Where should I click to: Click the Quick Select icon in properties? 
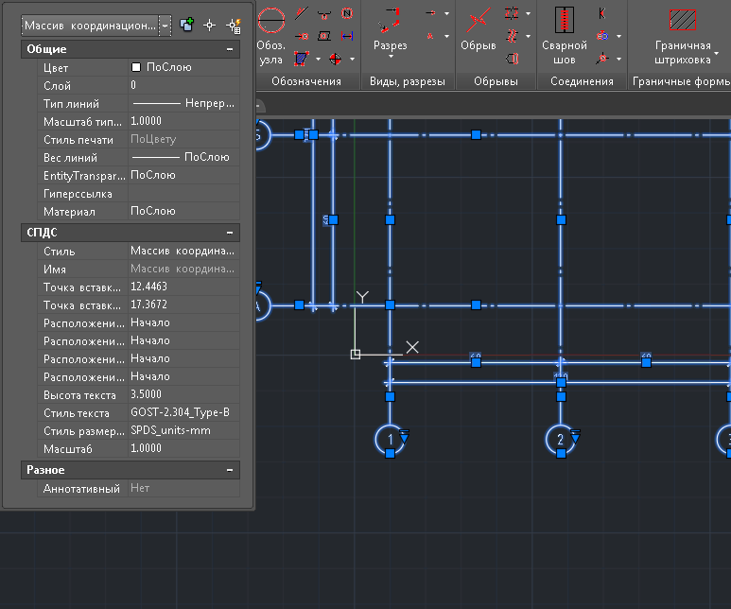(x=234, y=26)
